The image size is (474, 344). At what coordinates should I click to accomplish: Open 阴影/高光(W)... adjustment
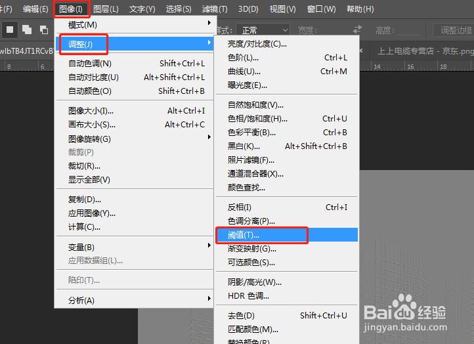coord(287,282)
